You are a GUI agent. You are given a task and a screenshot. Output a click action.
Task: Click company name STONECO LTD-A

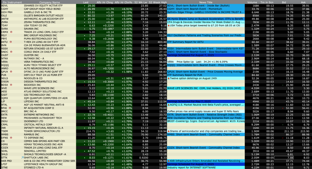[x=34, y=167]
